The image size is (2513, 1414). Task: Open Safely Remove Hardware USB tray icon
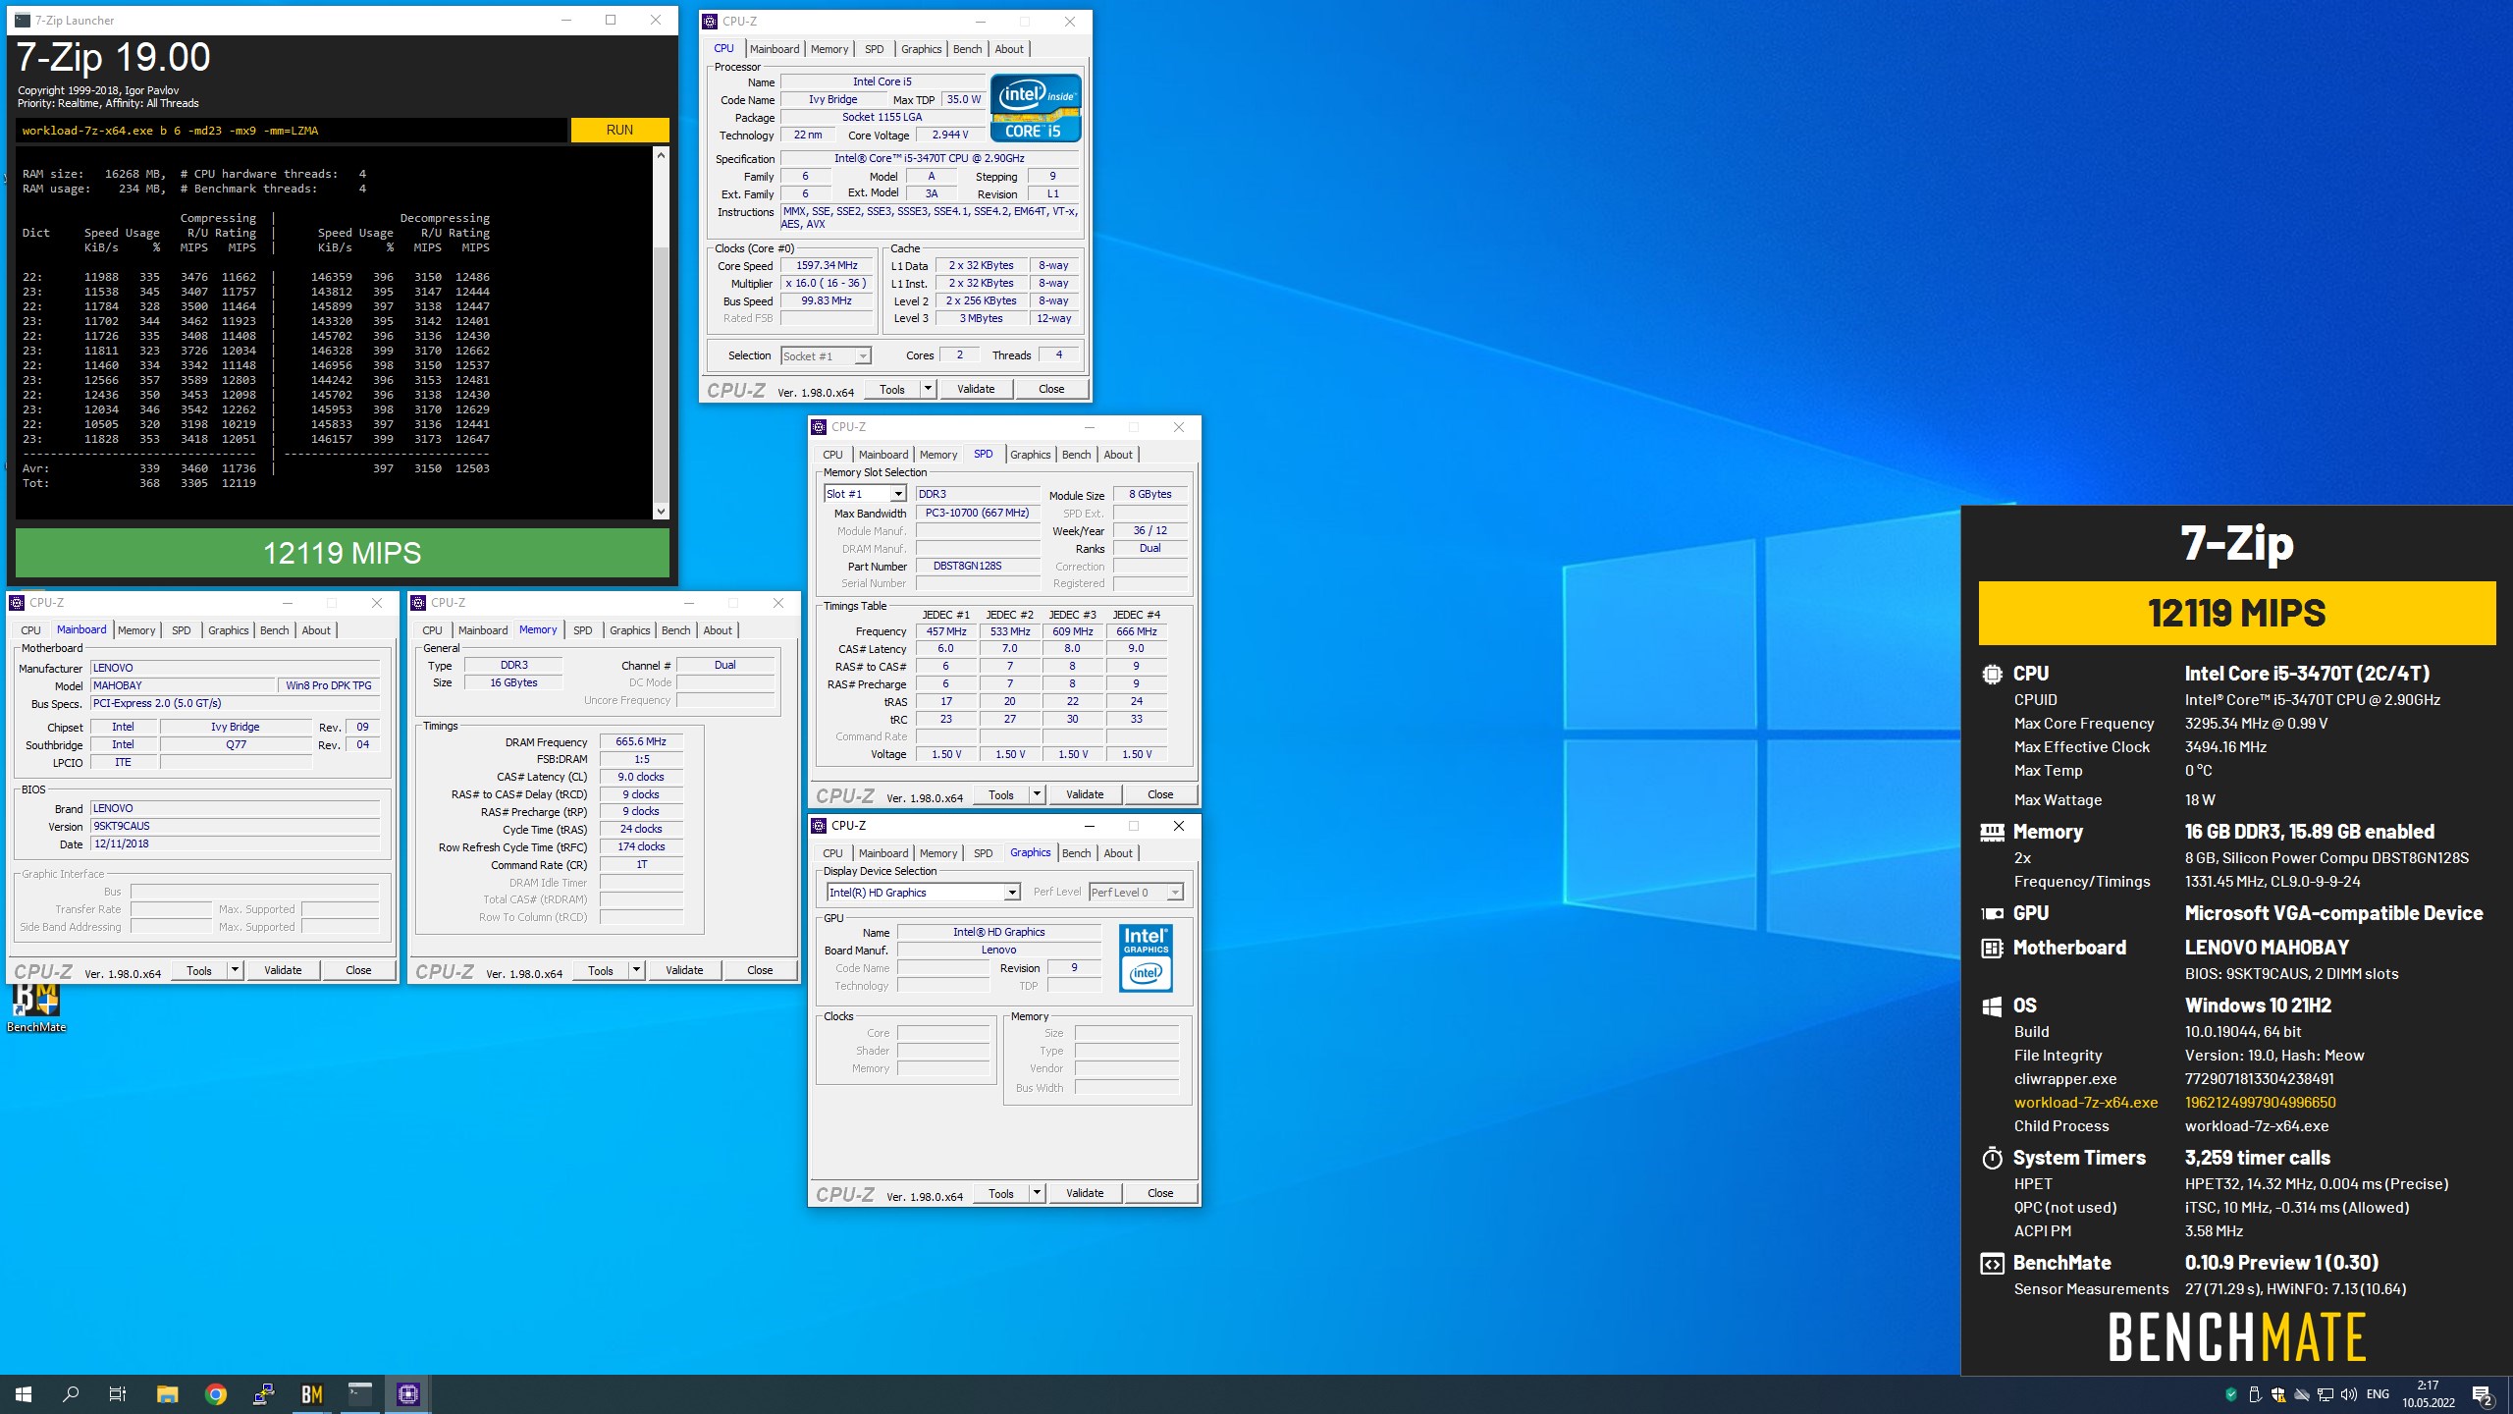[x=2254, y=1394]
